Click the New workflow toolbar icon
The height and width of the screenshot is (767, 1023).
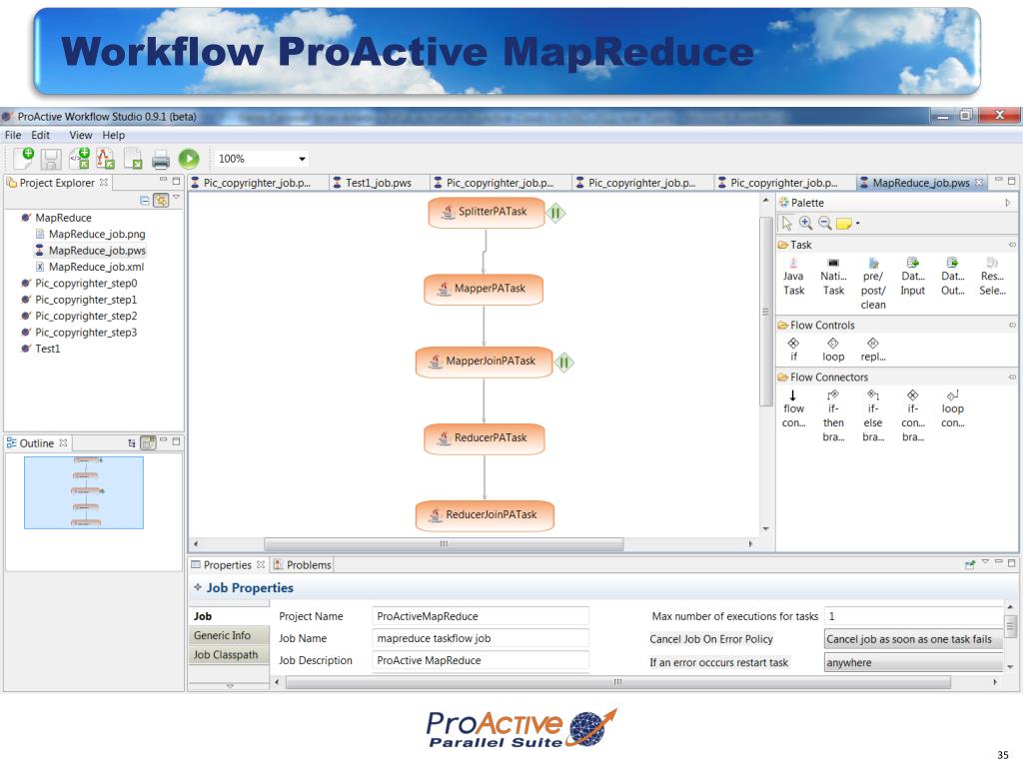(24, 158)
